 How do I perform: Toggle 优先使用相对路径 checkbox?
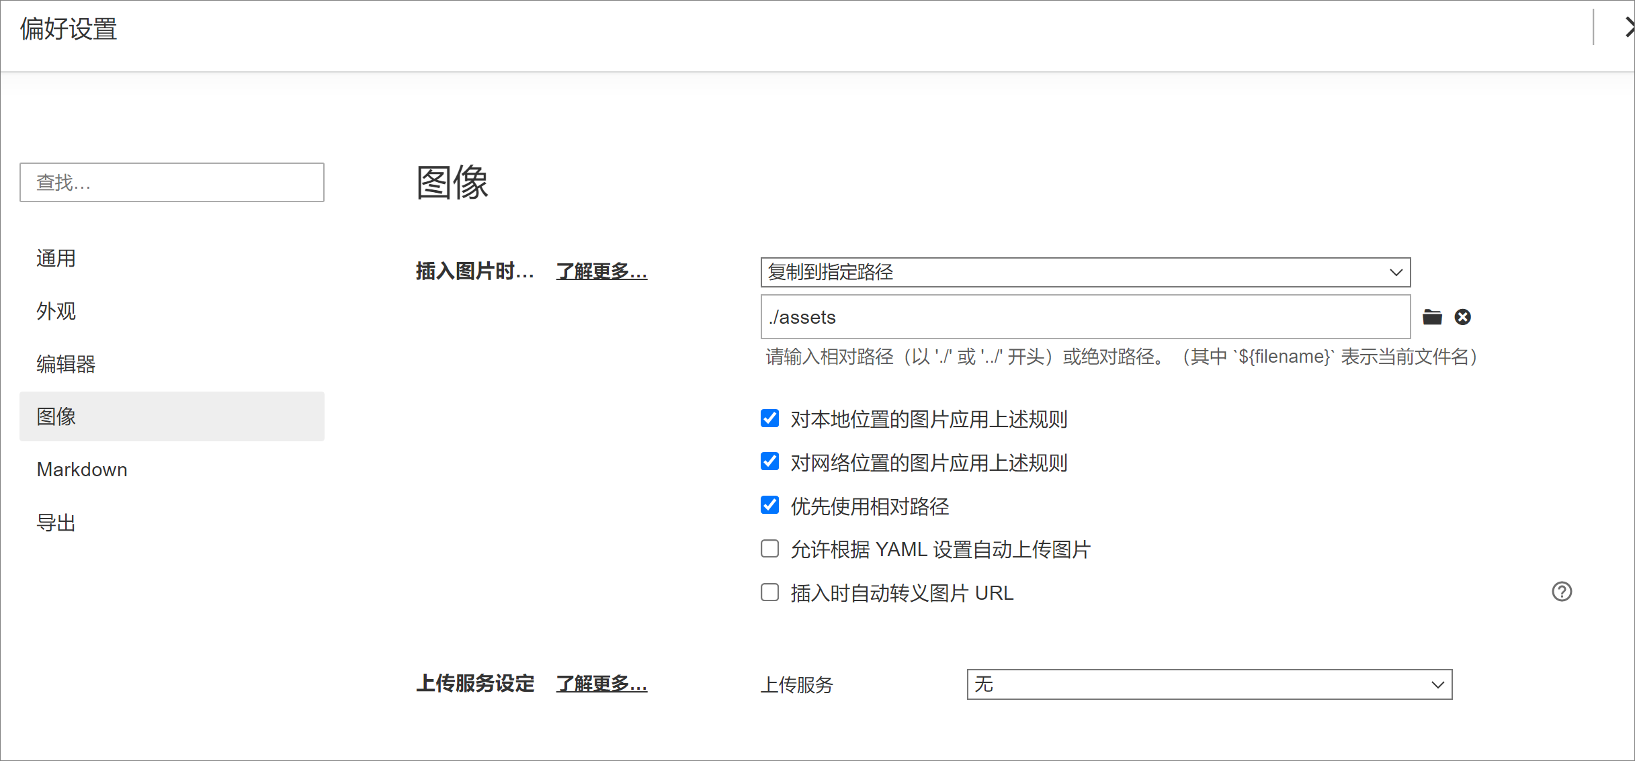point(769,505)
